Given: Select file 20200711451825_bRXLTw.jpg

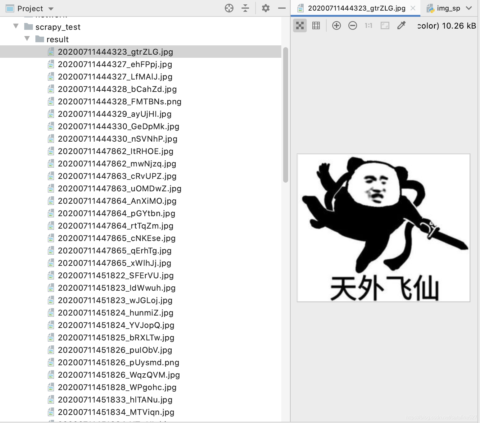Looking at the screenshot, I should pos(116,337).
